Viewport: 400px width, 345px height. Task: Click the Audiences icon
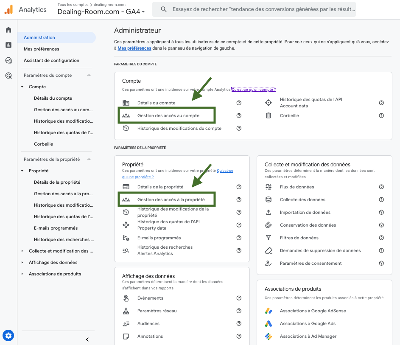click(126, 323)
